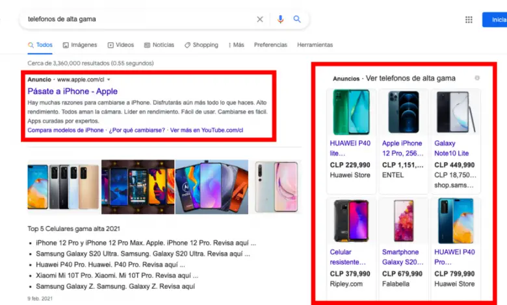Open the HUAWEI P40 lite product thumbnail
The height and width of the screenshot is (305, 507).
[351, 112]
